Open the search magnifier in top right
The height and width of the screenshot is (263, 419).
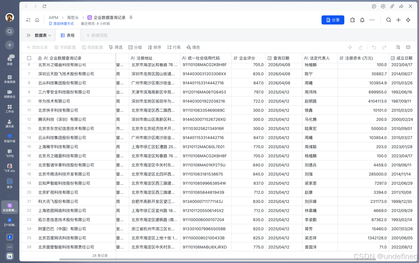click(389, 20)
